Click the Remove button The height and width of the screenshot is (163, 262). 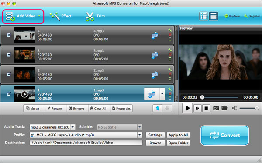(x=78, y=108)
